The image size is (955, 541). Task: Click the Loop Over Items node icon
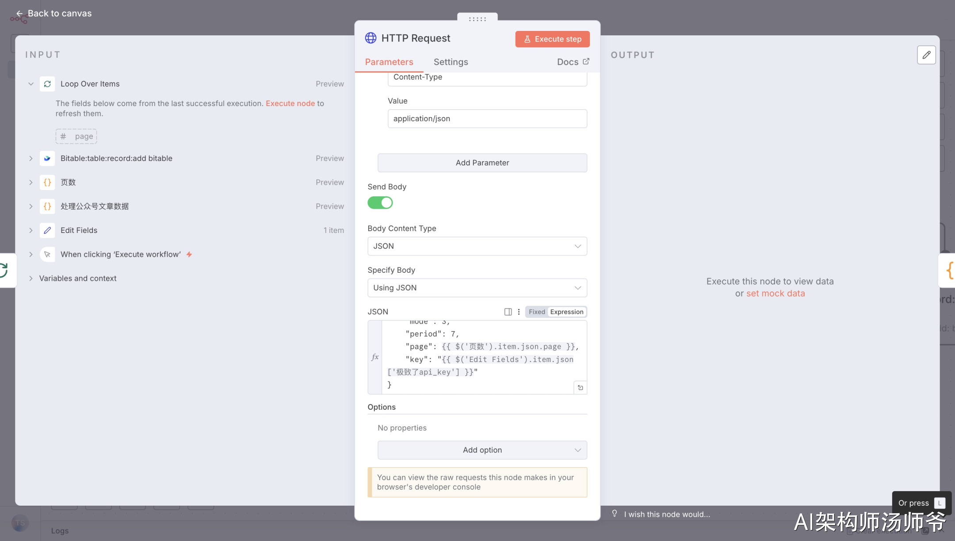pos(47,84)
